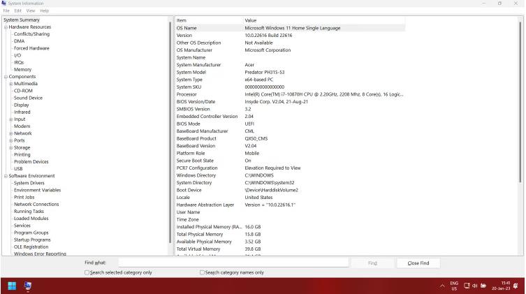
Task: Select DMA tree item
Action: point(19,41)
